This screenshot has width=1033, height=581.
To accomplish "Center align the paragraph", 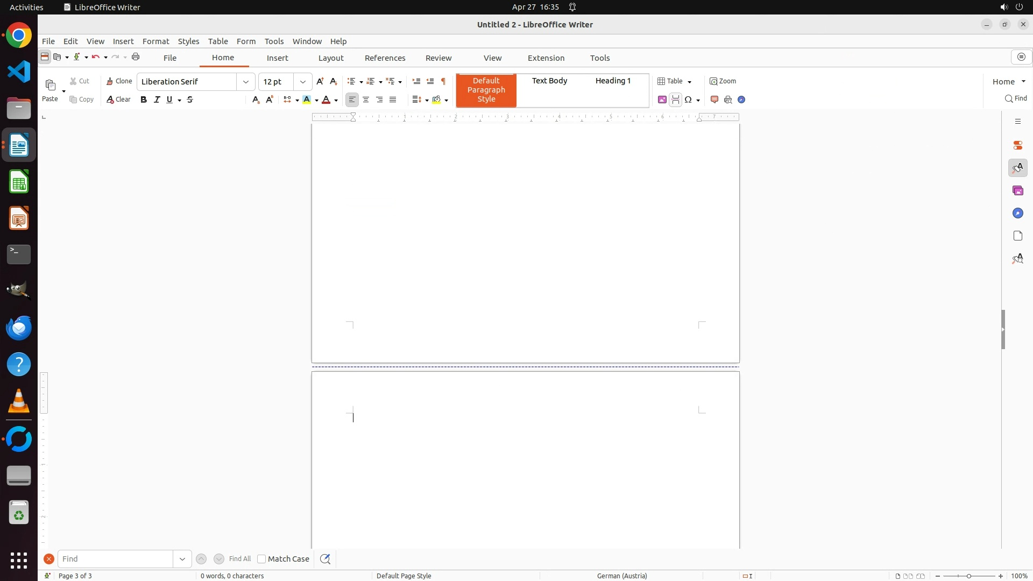I will tap(366, 100).
